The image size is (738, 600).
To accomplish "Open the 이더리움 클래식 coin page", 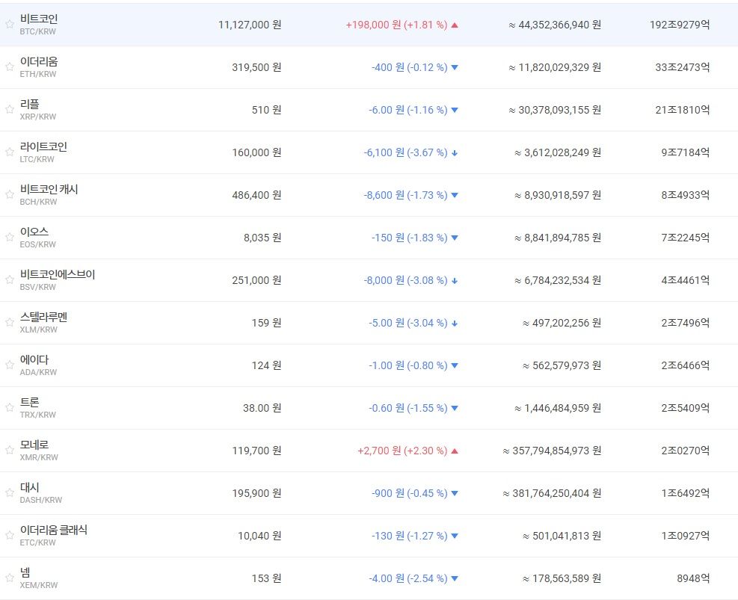I will tap(53, 530).
